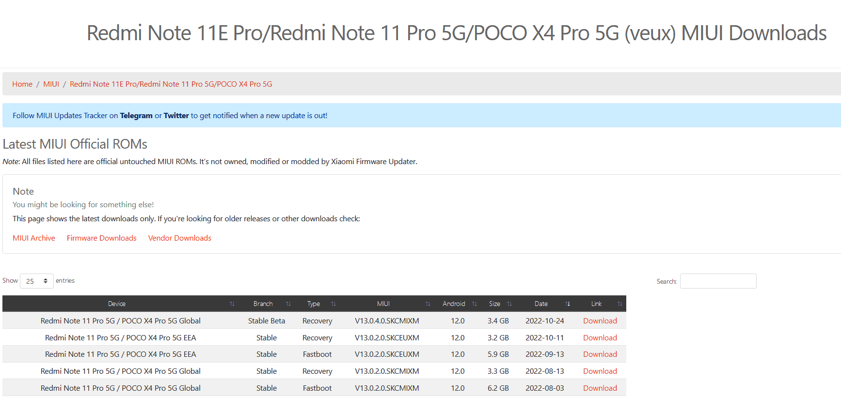Download the 2022-08-13 Global recovery ROM

600,371
